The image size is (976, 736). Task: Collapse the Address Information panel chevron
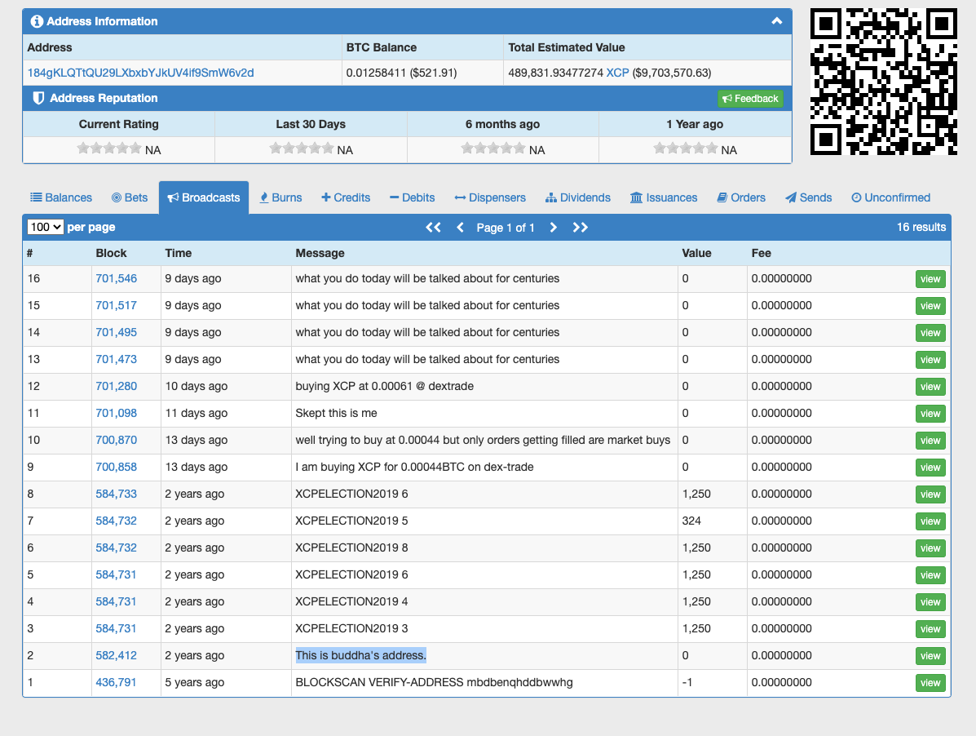[x=776, y=21]
